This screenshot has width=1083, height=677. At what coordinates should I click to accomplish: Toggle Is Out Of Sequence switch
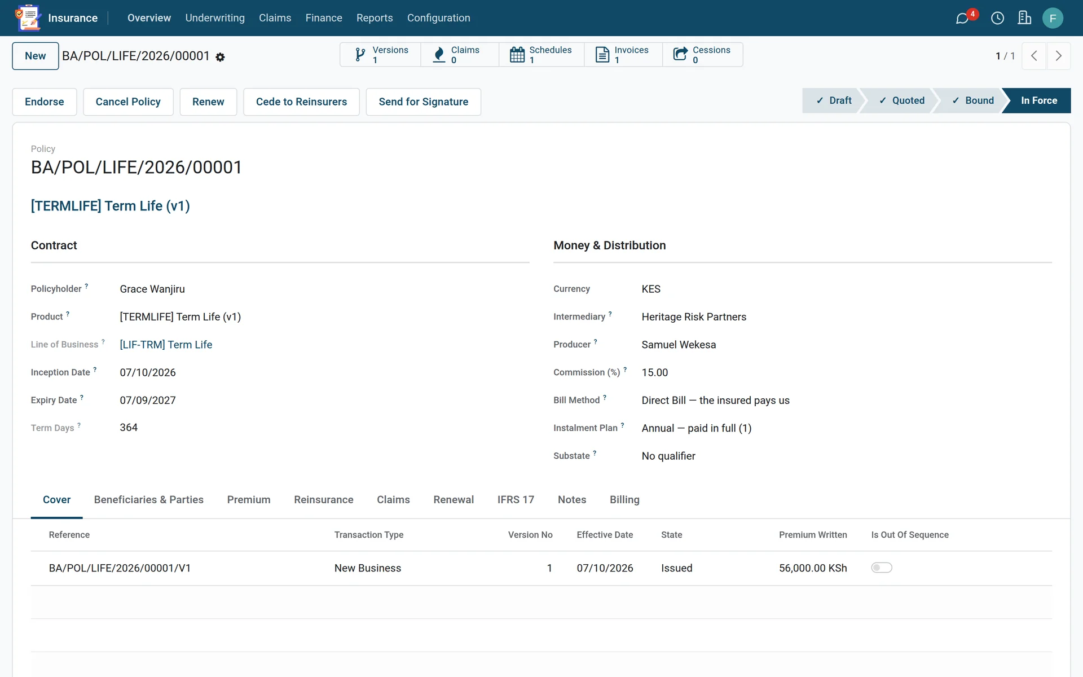[882, 568]
